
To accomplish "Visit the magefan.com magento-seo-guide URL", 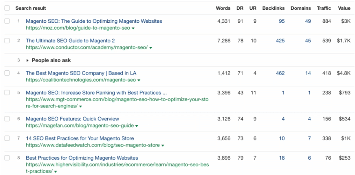I will tap(80, 126).
